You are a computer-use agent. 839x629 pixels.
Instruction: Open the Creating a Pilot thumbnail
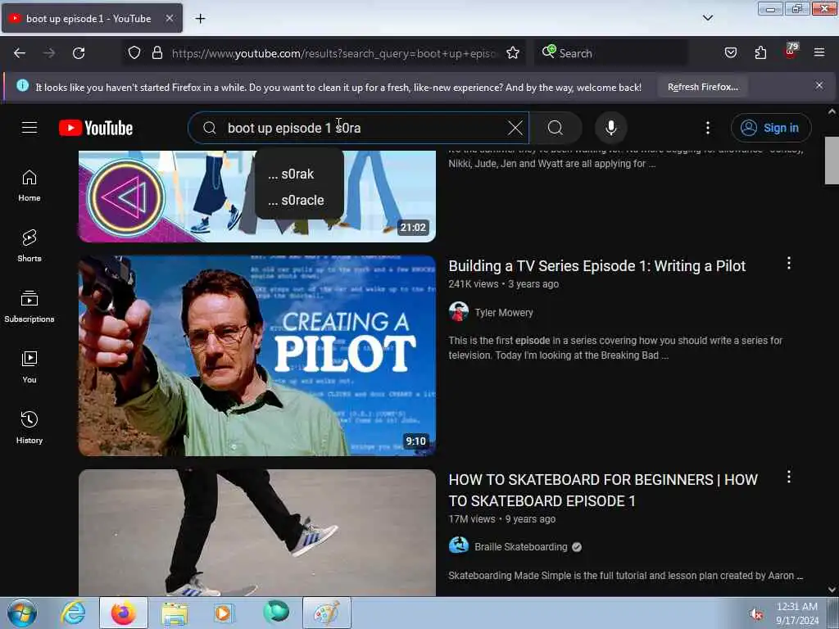pyautogui.click(x=257, y=355)
